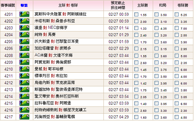Click the AC米蘭 對 文達不來梅 match text
Image resolution: width=194 pixels, height=121 pixels.
(x=53, y=55)
